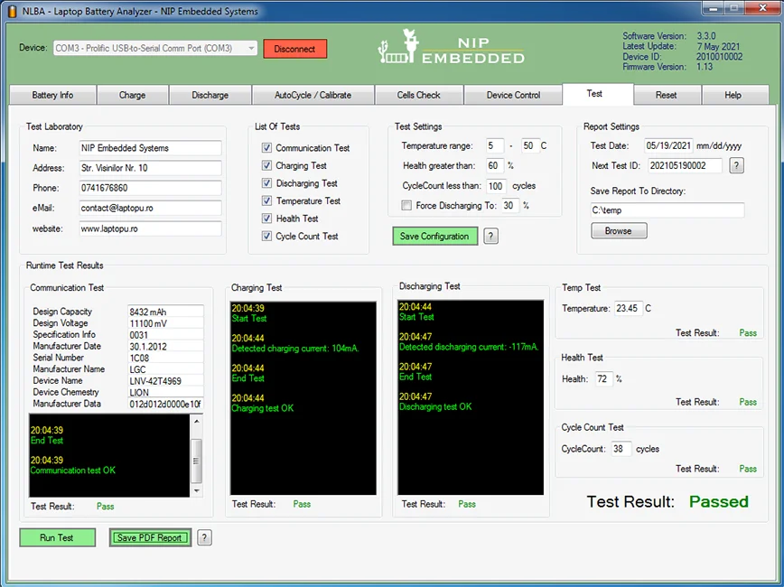Open the Cells Check tab
This screenshot has height=587, width=784.
coord(418,95)
